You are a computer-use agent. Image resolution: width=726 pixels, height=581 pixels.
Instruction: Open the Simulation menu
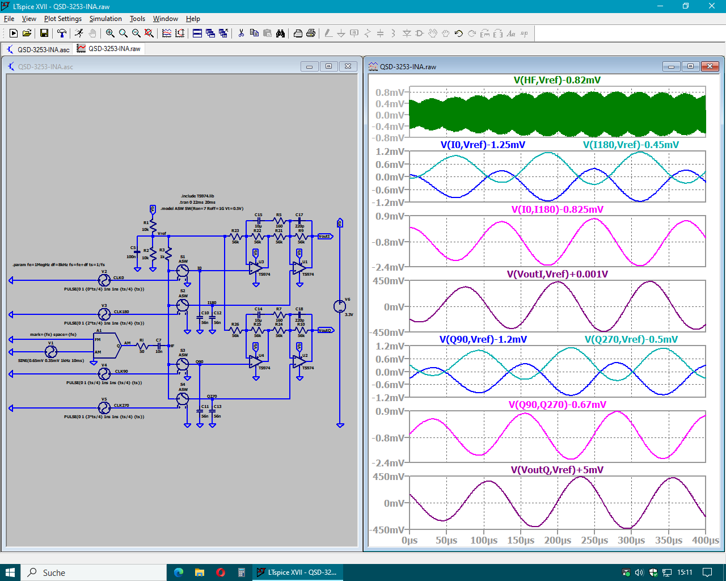[105, 19]
